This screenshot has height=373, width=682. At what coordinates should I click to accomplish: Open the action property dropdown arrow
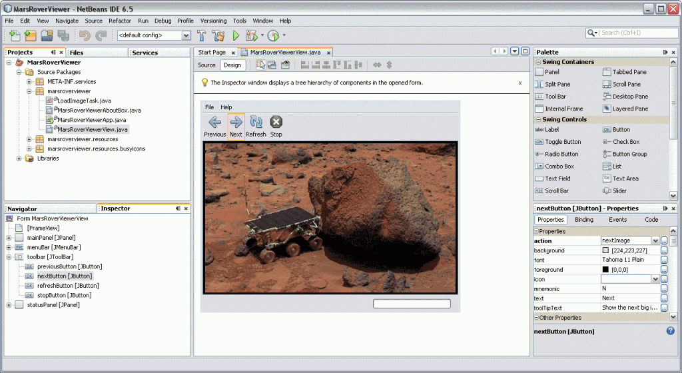655,240
